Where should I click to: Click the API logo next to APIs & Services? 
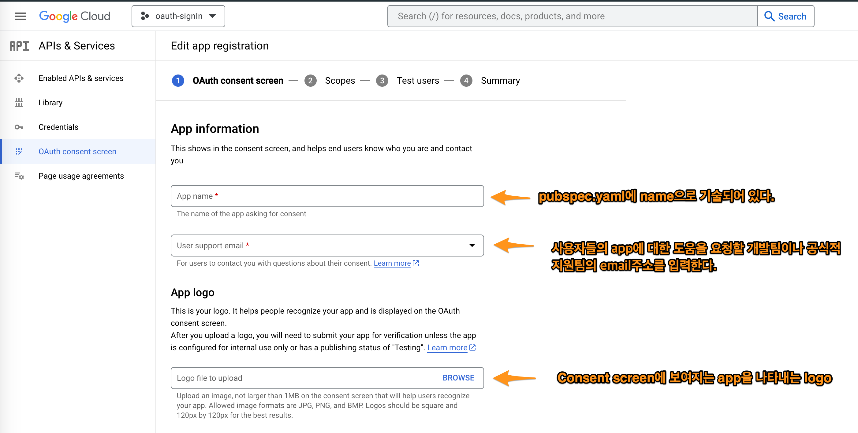tap(19, 45)
